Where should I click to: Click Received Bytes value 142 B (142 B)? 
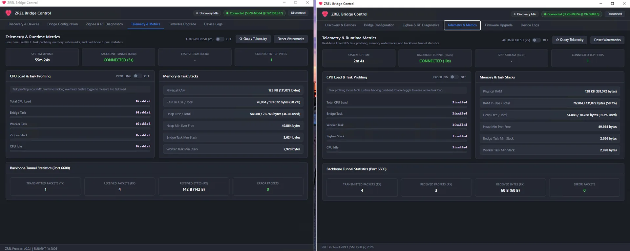click(194, 189)
